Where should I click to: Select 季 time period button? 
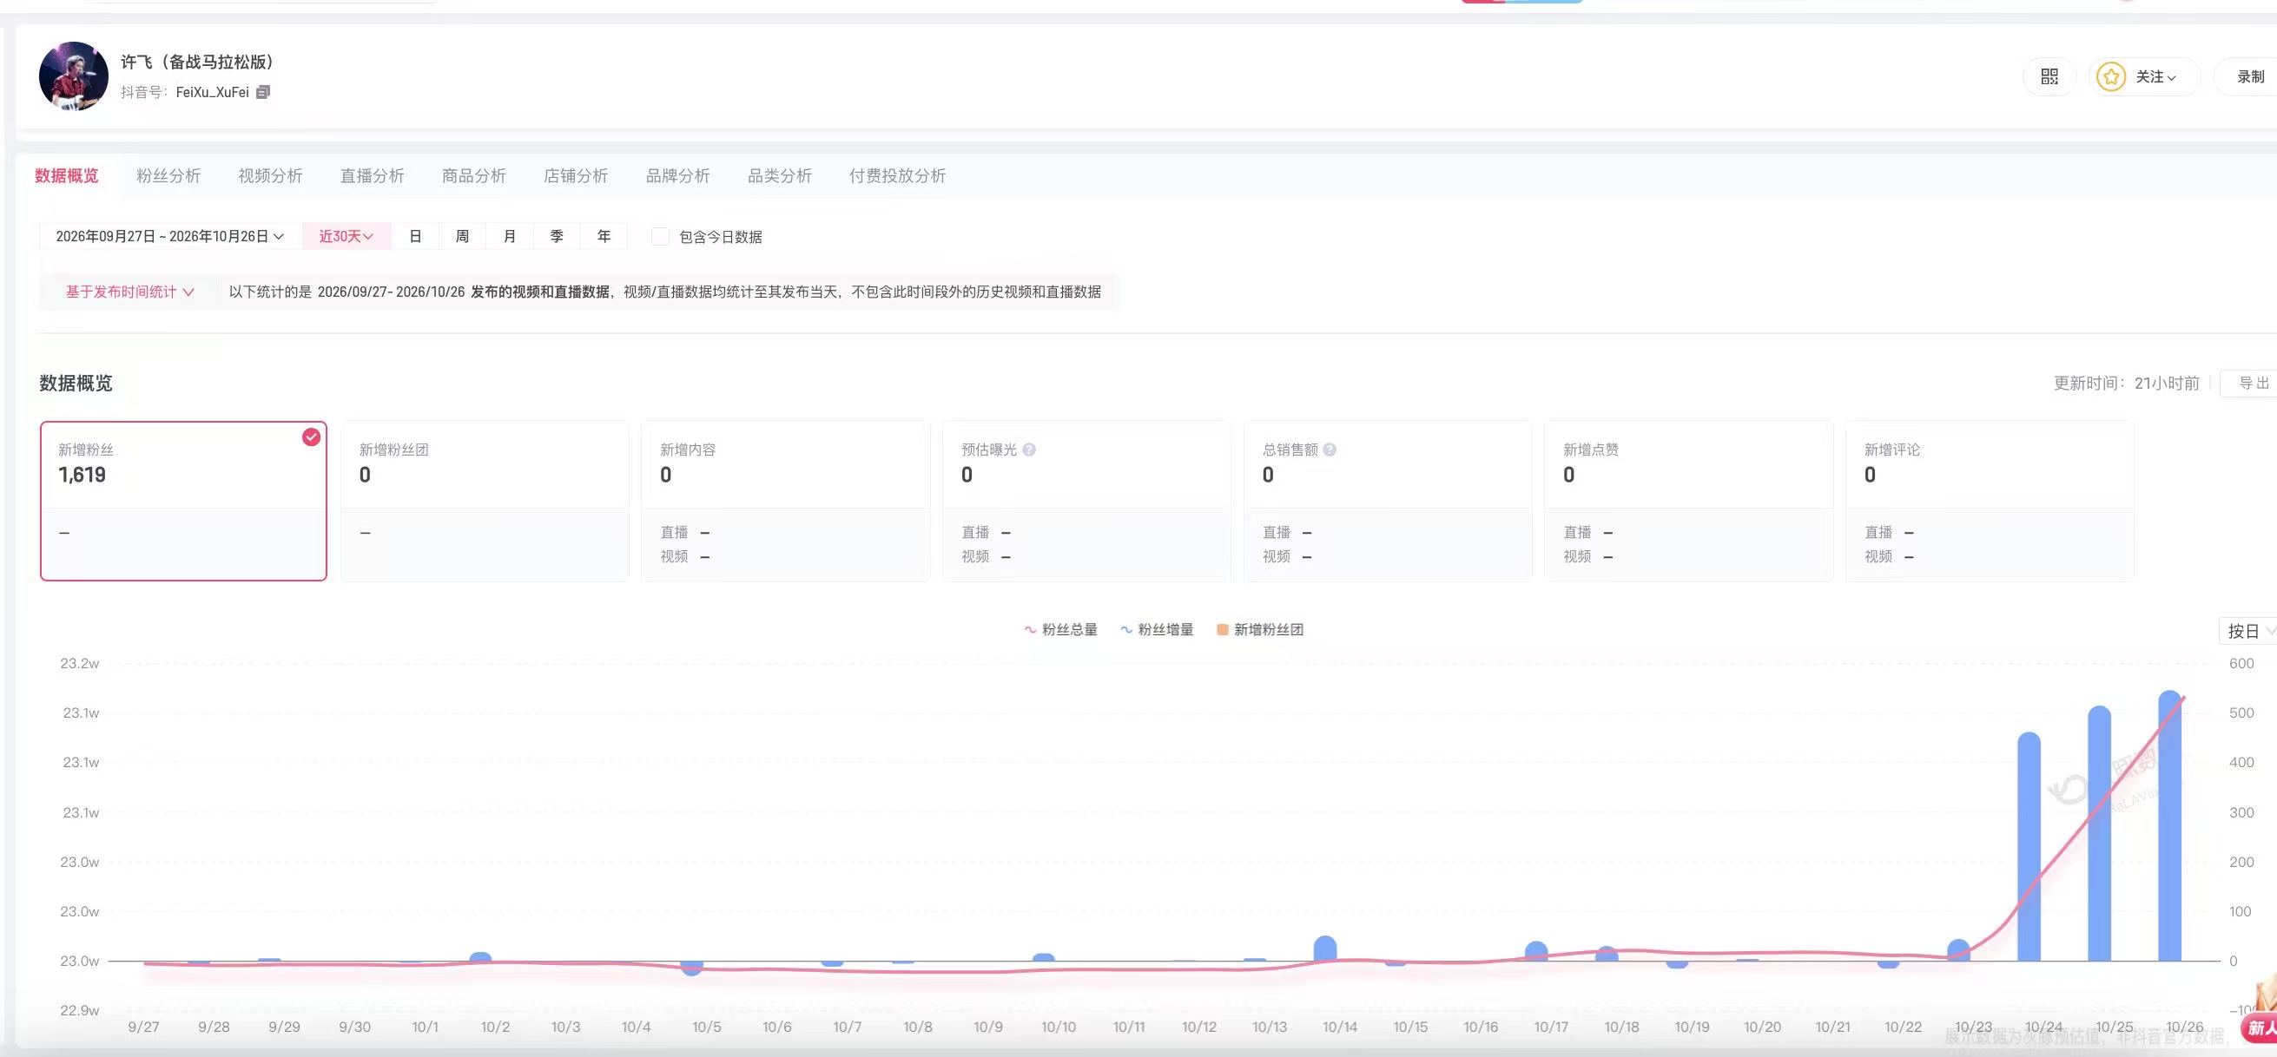coord(557,237)
